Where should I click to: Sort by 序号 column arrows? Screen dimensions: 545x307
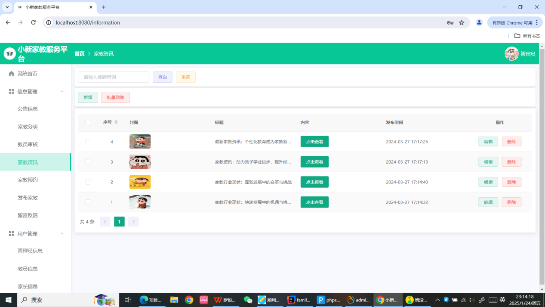pyautogui.click(x=116, y=122)
